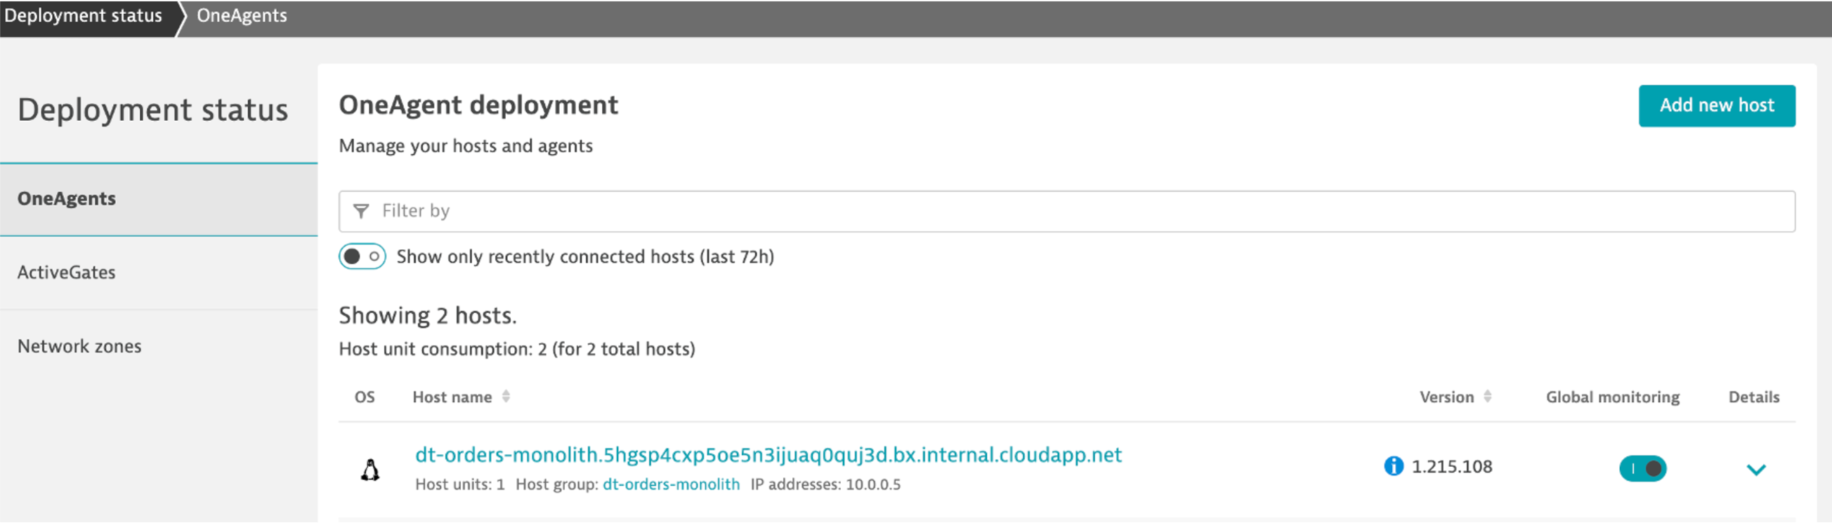The width and height of the screenshot is (1832, 523).
Task: Click the version info icon
Action: pos(1393,466)
